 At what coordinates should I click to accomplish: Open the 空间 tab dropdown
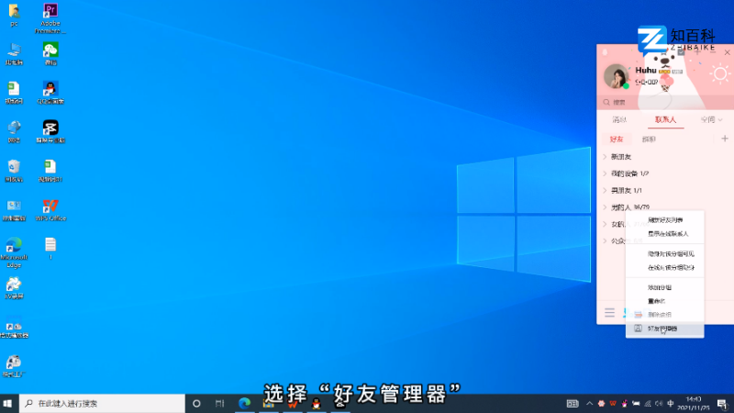(711, 120)
